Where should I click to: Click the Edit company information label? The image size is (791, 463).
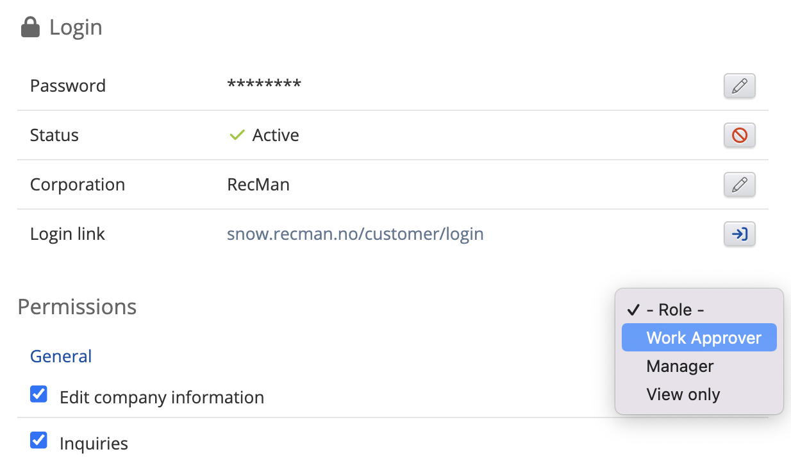162,397
